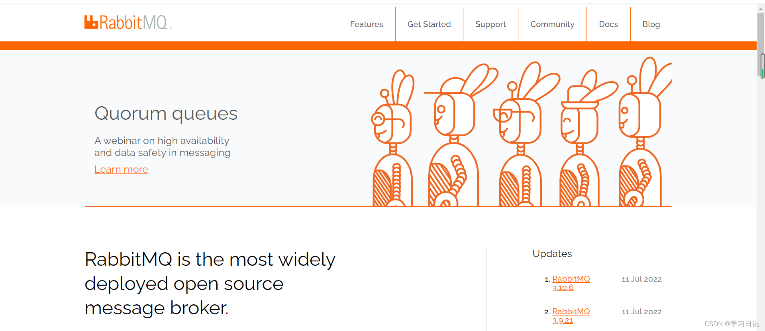
Task: Open the Community section
Action: click(x=552, y=24)
